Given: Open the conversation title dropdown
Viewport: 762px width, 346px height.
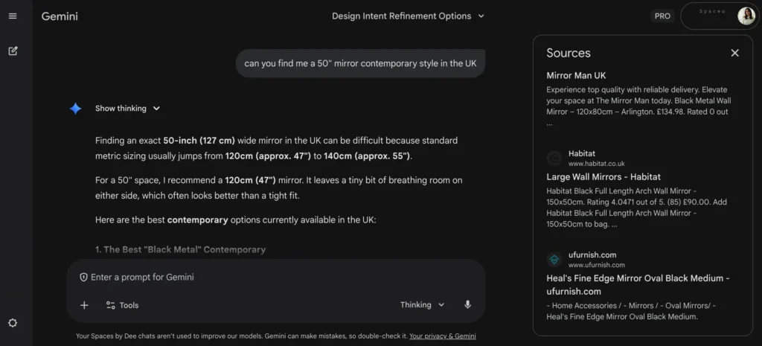Looking at the screenshot, I should pos(408,16).
